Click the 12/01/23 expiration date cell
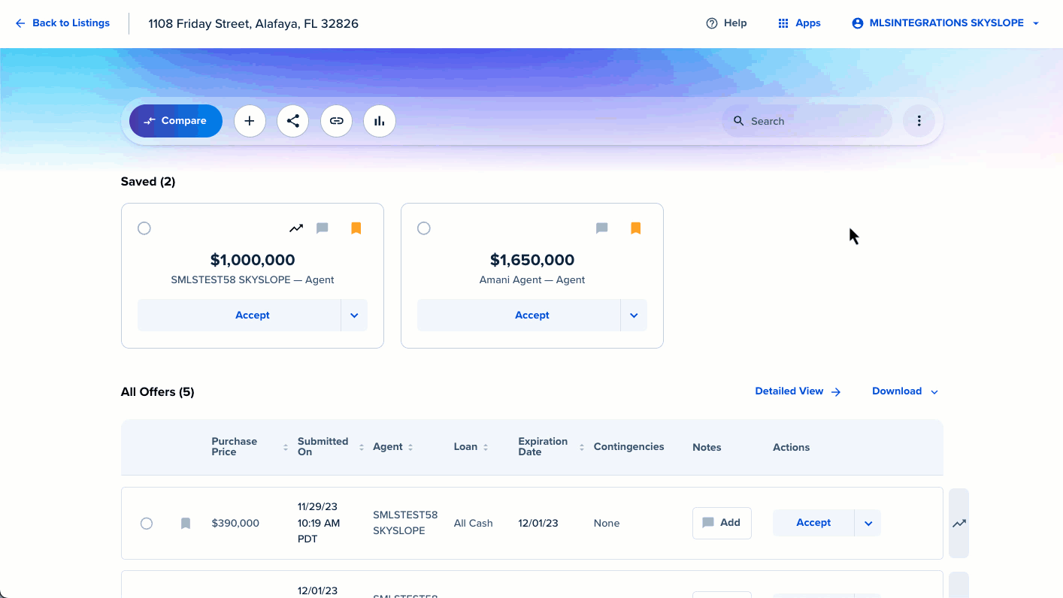 [x=538, y=524]
